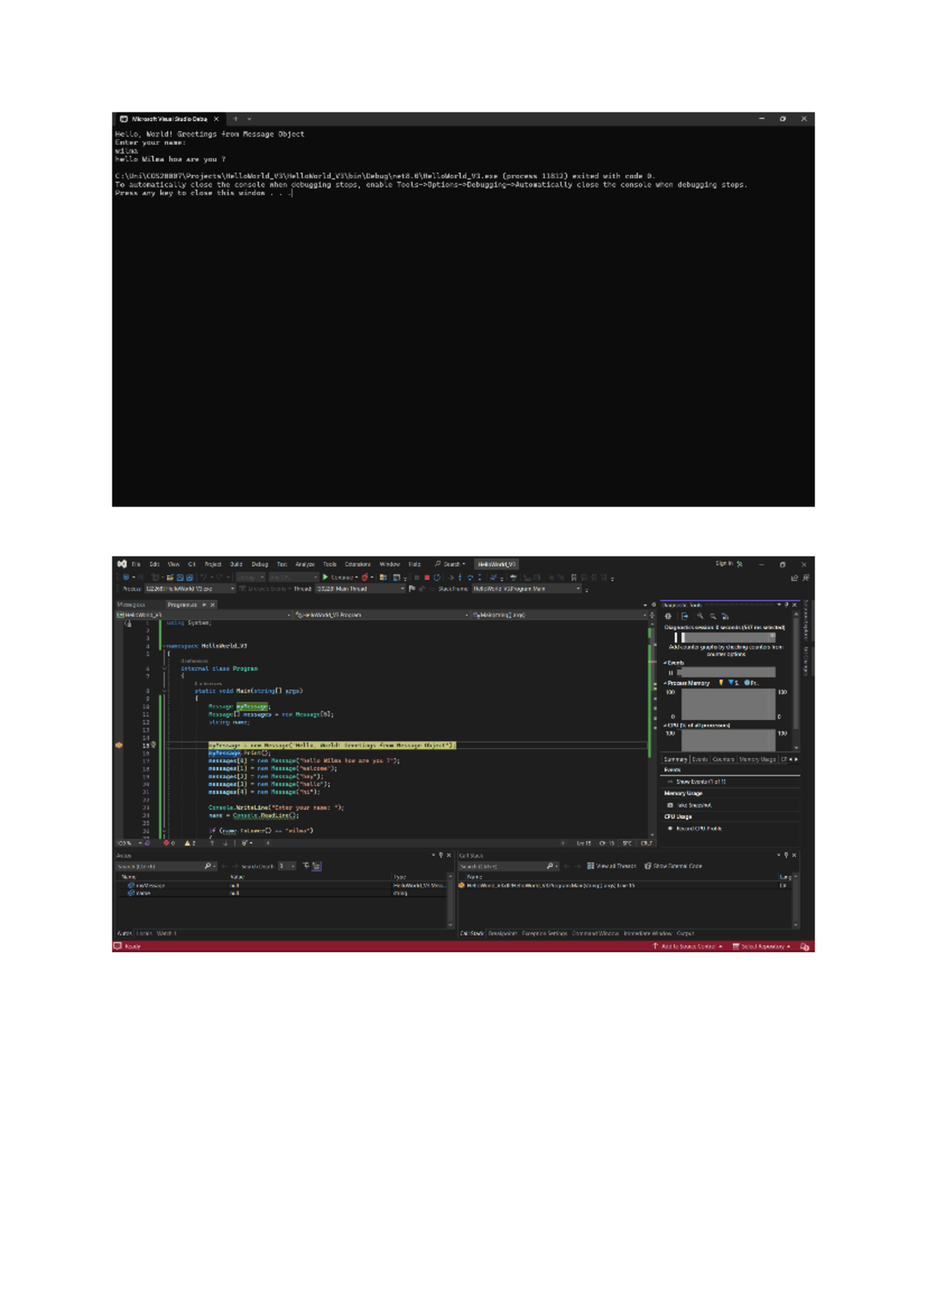Viewport: 927px width, 1311px height.
Task: Click Select Repository in status bar
Action: (x=762, y=946)
